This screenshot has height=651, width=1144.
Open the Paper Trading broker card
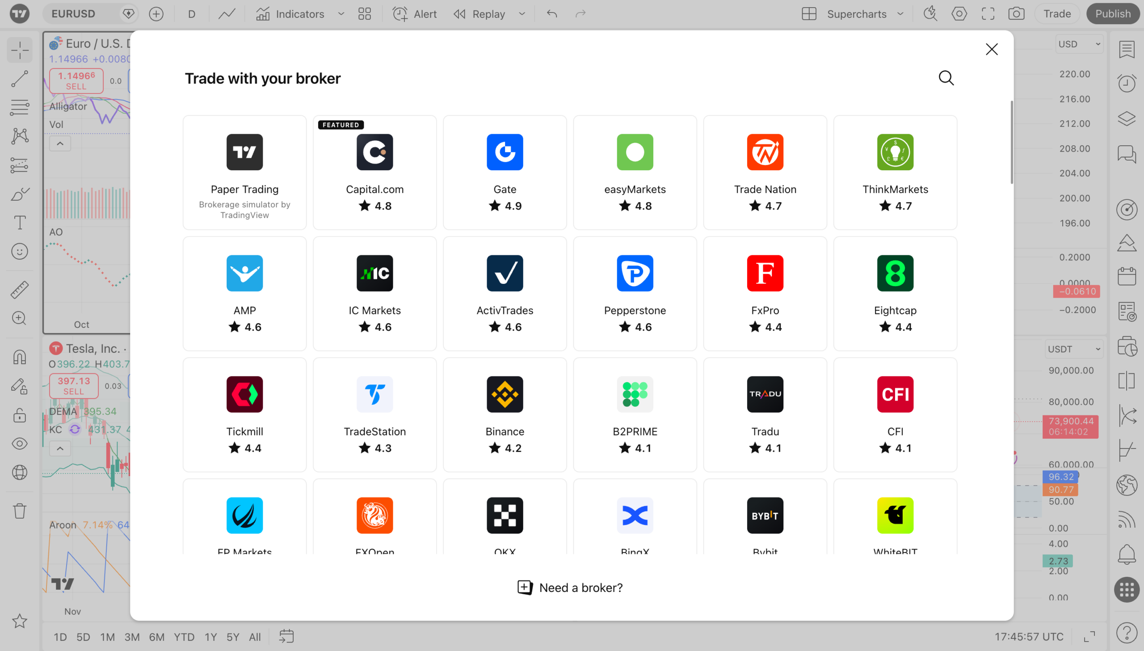[x=244, y=172]
